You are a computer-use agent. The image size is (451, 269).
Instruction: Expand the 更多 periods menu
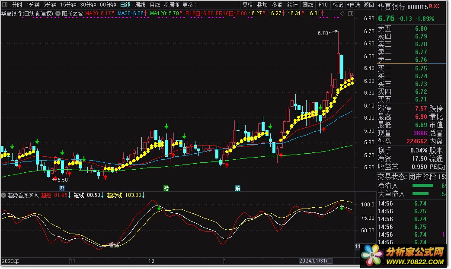pos(190,5)
